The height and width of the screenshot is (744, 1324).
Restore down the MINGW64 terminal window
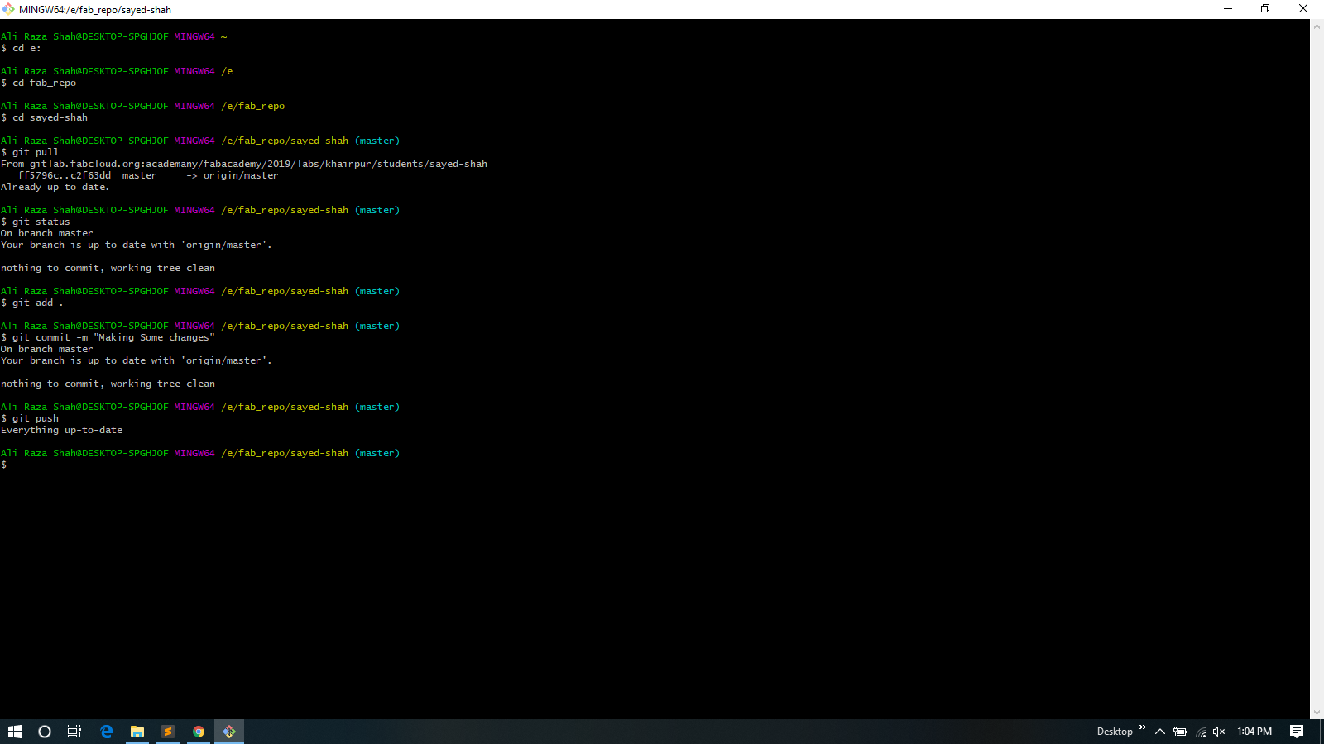(1265, 9)
